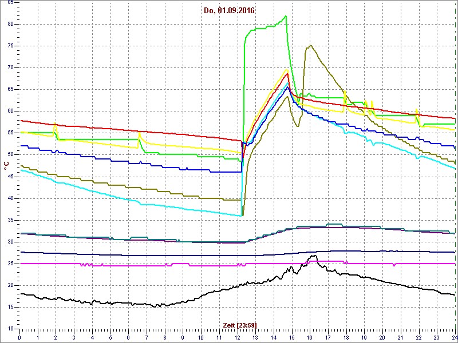The height and width of the screenshot is (343, 458).
Task: Select the 80 label on the temperature axis
Action: pos(10,24)
